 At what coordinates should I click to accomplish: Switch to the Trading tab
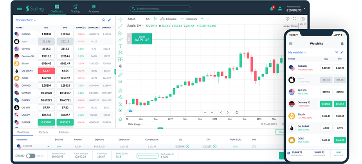coord(75,9)
